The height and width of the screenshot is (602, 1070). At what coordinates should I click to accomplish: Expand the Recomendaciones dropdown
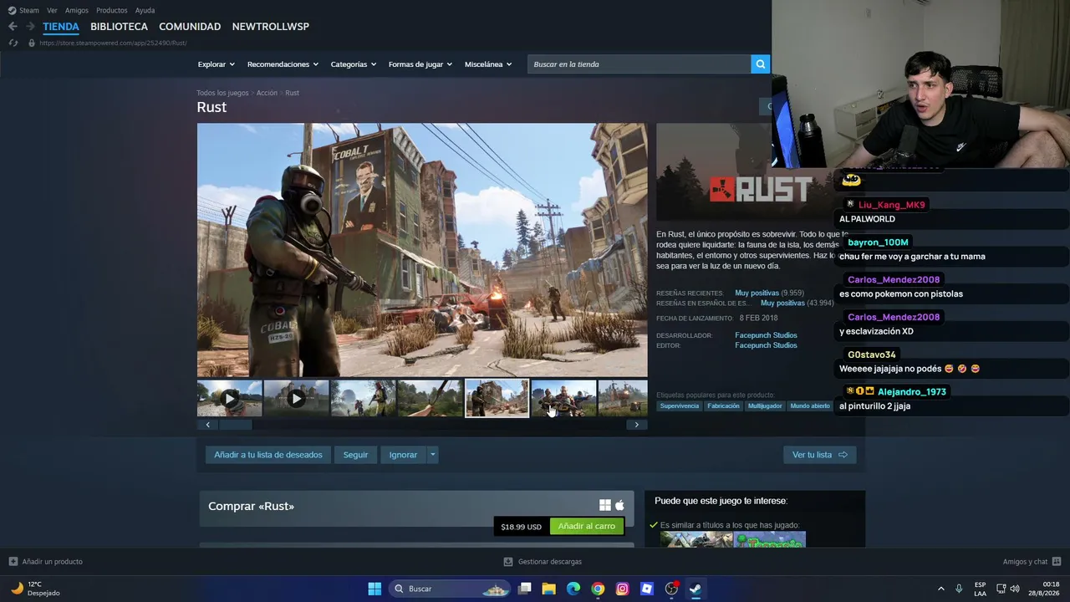point(283,64)
